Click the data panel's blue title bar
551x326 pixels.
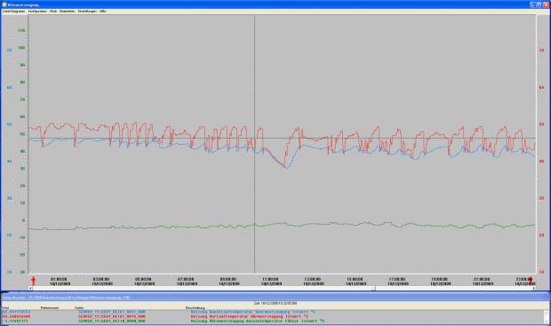275,298
